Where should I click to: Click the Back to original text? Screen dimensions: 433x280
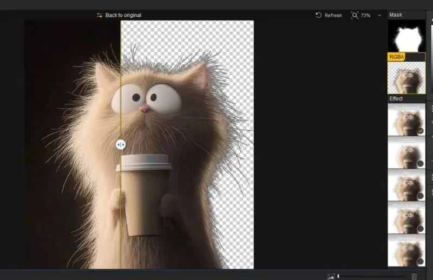[123, 16]
